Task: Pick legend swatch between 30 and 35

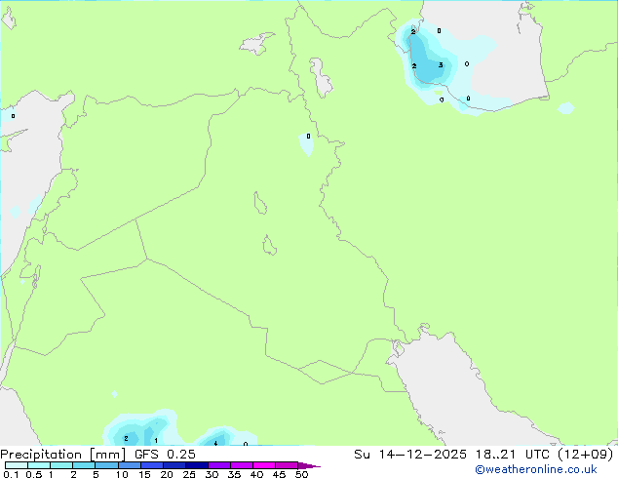Action: point(219,465)
